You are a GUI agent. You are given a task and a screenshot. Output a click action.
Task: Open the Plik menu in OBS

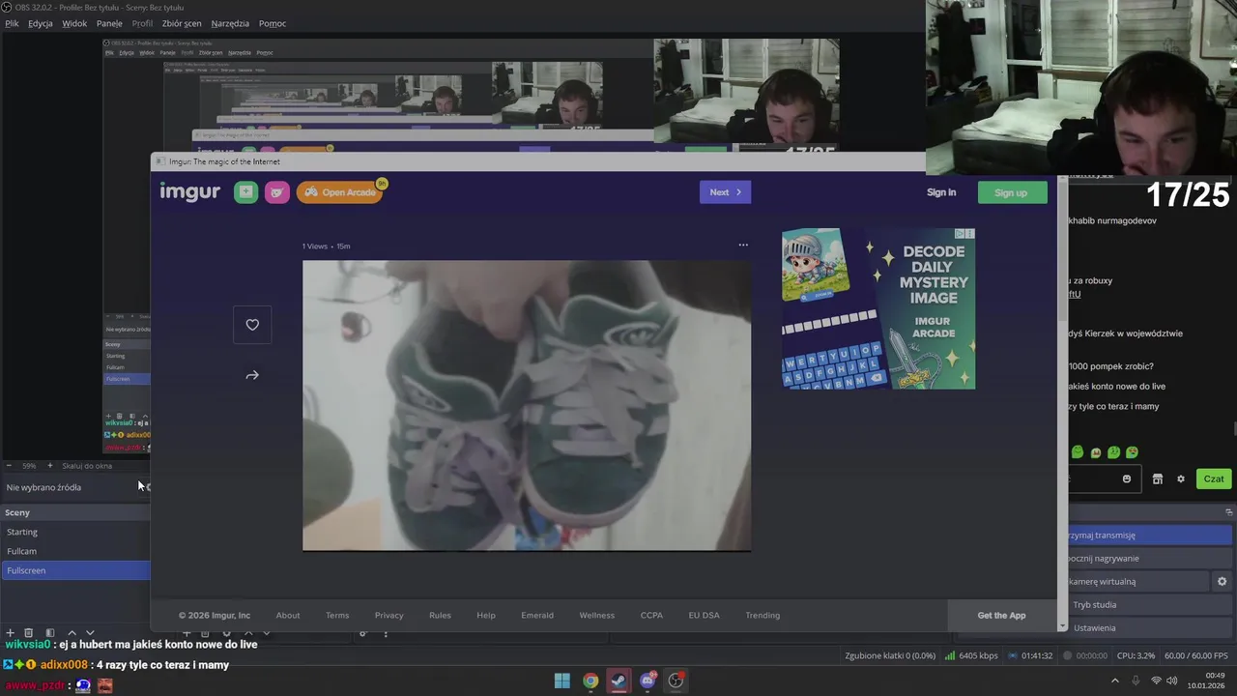(12, 23)
